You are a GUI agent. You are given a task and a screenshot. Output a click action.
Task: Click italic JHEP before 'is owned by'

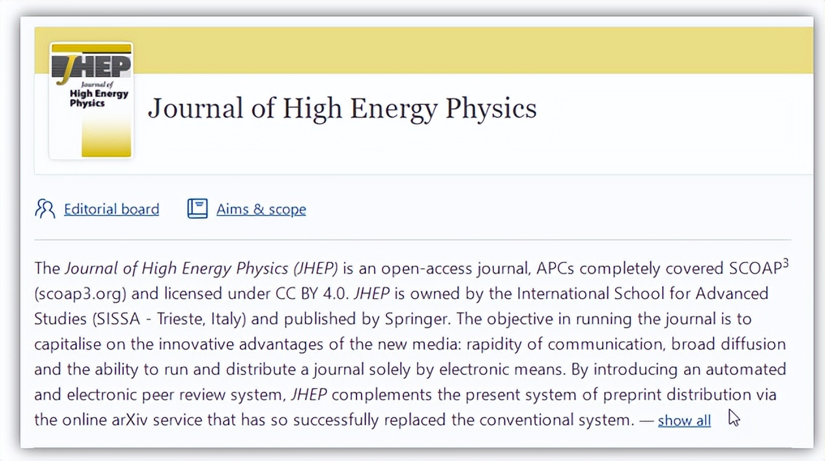pos(371,293)
